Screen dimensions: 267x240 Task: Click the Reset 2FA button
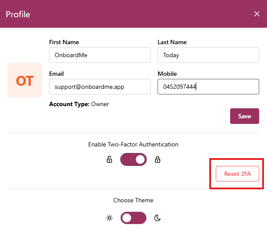237,174
